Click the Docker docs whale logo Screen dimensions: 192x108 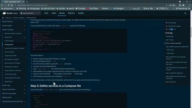click(4, 13)
